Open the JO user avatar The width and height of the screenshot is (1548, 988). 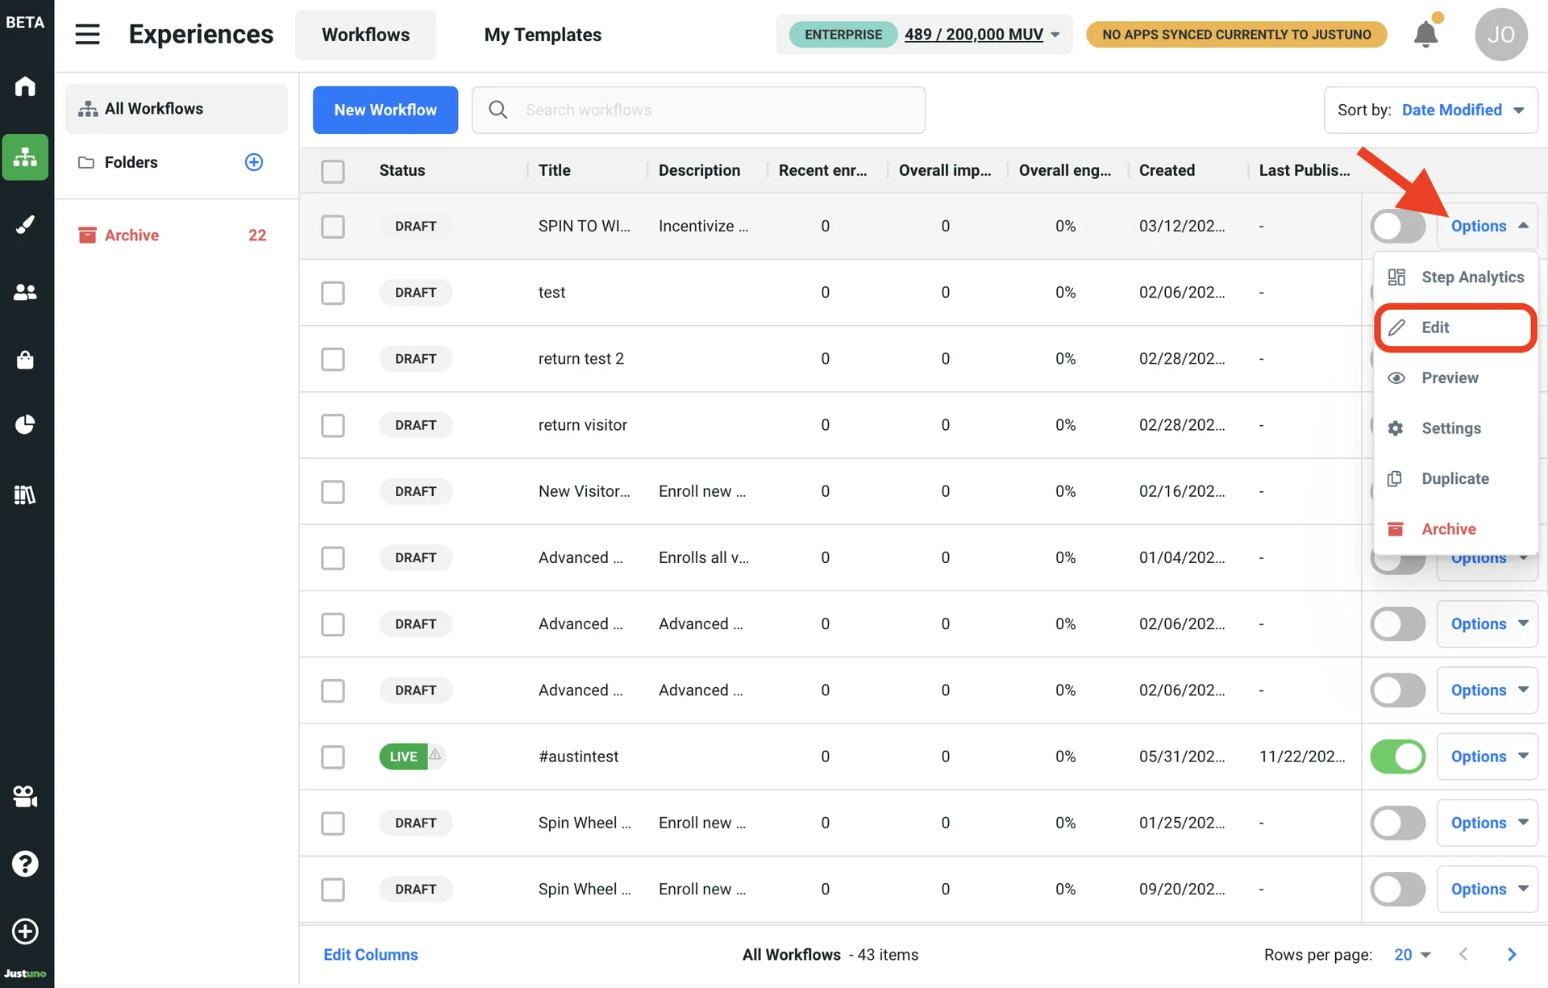coord(1500,35)
